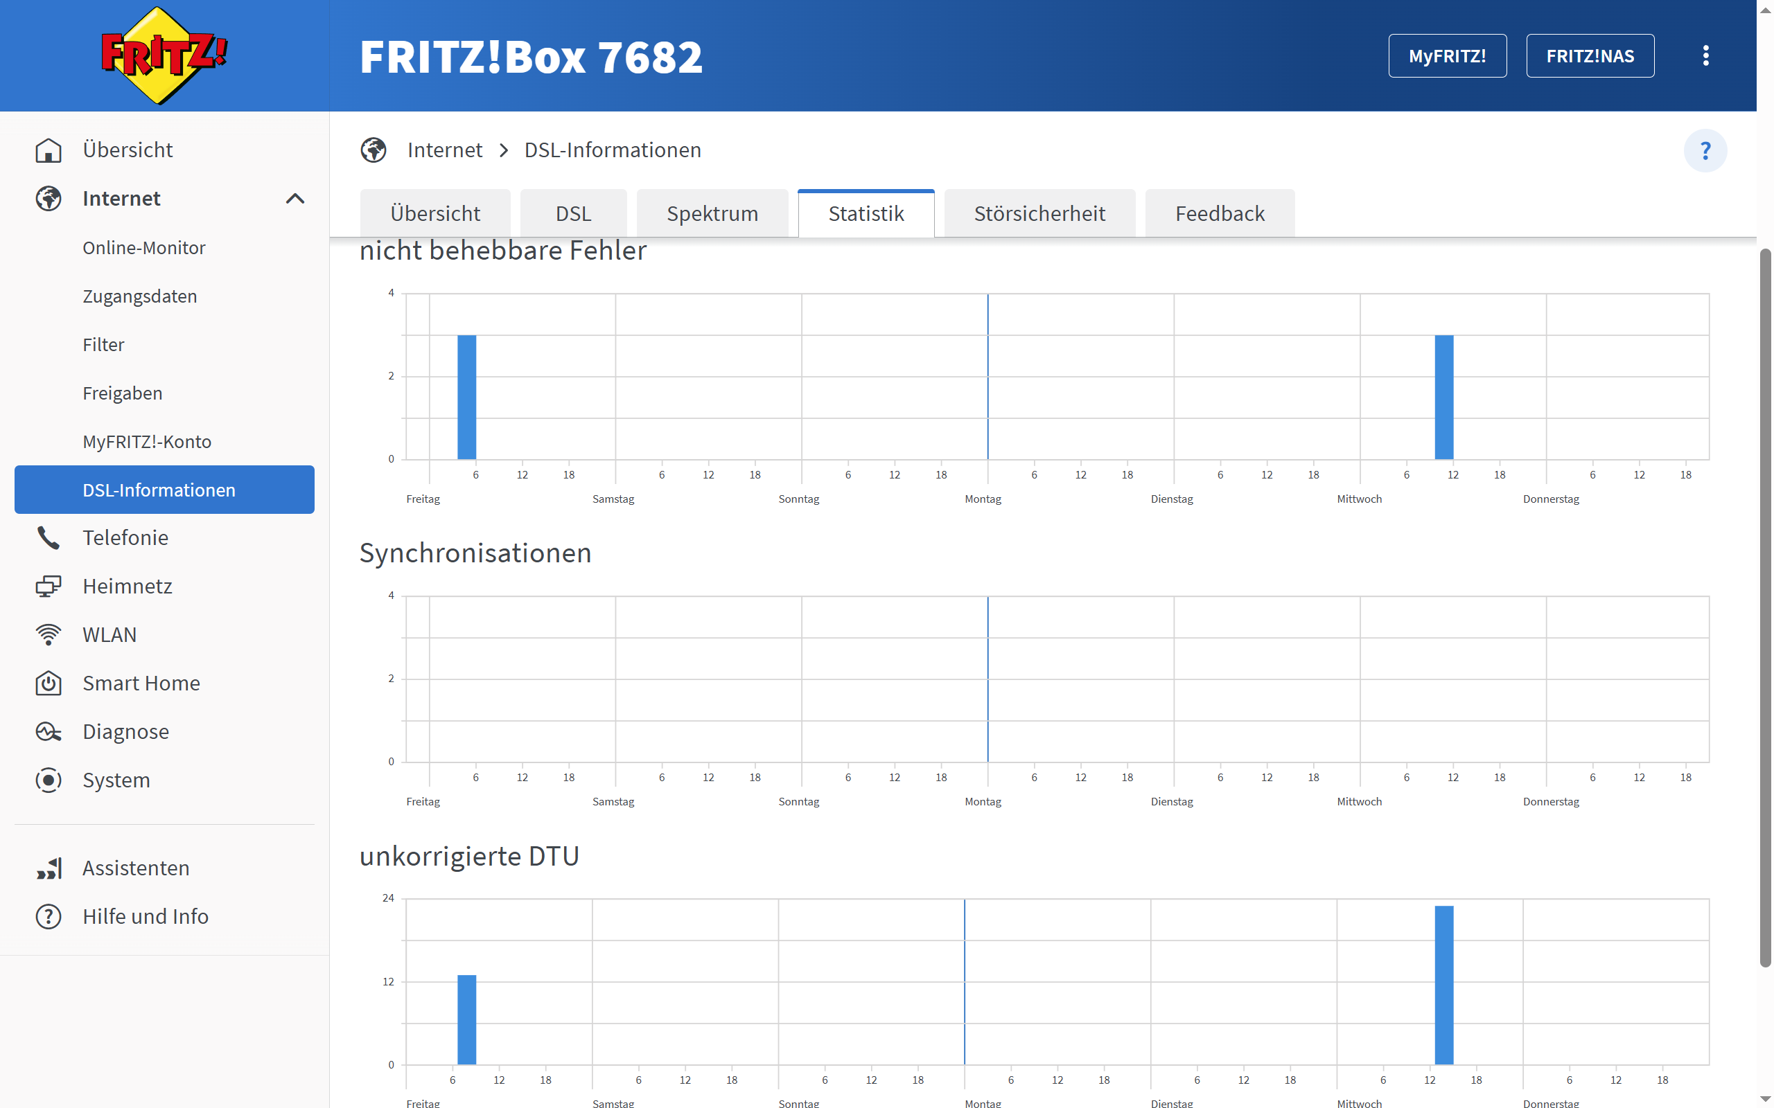Image resolution: width=1774 pixels, height=1108 pixels.
Task: Collapse the Internet menu chevron
Action: coord(295,199)
